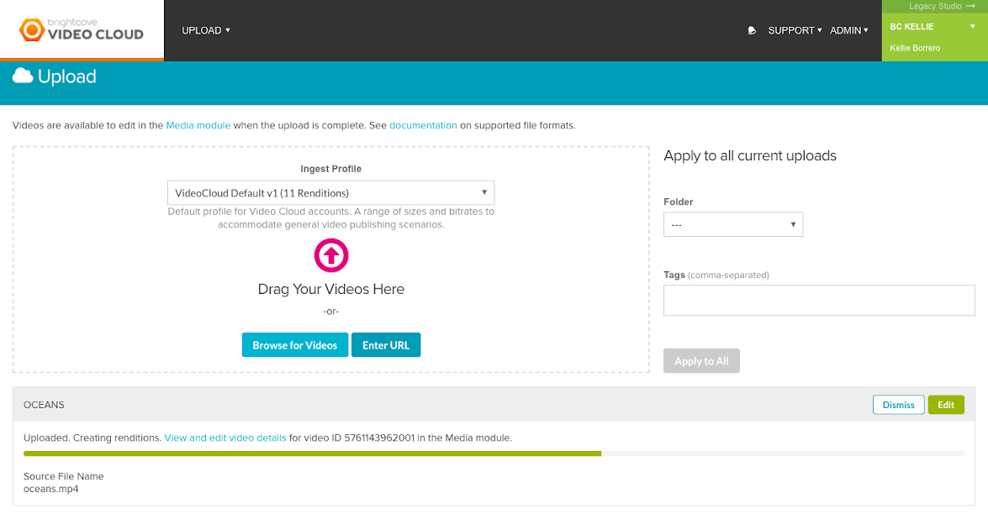Screen dimensions: 988x519
Task: Dismiss the OCEANS upload
Action: point(899,405)
